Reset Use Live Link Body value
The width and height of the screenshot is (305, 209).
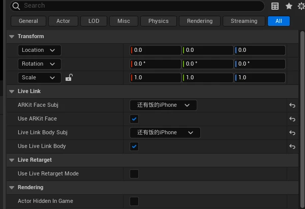coord(292,146)
